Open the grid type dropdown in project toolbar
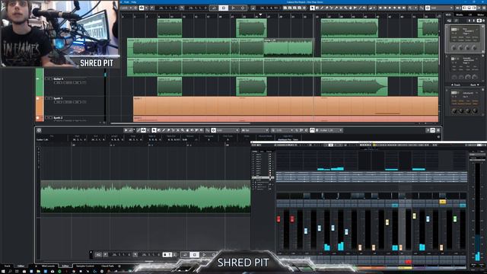This screenshot has height=274, width=487. (x=441, y=8)
